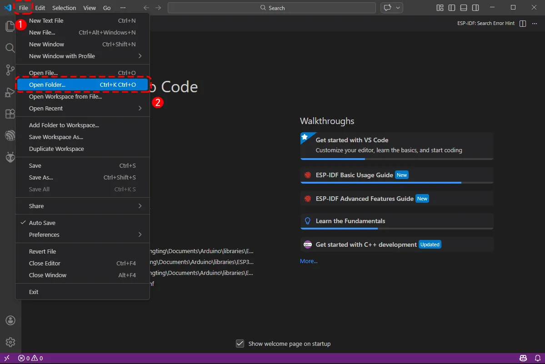Click the ESP-IDF device explorer icon in sidebar
Image resolution: width=545 pixels, height=364 pixels.
pyautogui.click(x=10, y=157)
